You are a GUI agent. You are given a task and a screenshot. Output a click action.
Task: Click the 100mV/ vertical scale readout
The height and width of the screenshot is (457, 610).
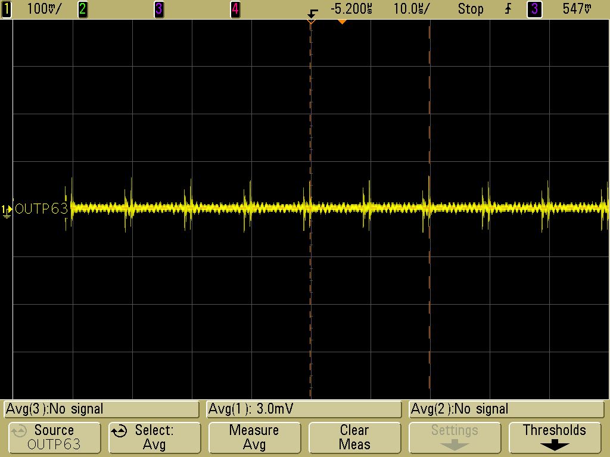[44, 8]
